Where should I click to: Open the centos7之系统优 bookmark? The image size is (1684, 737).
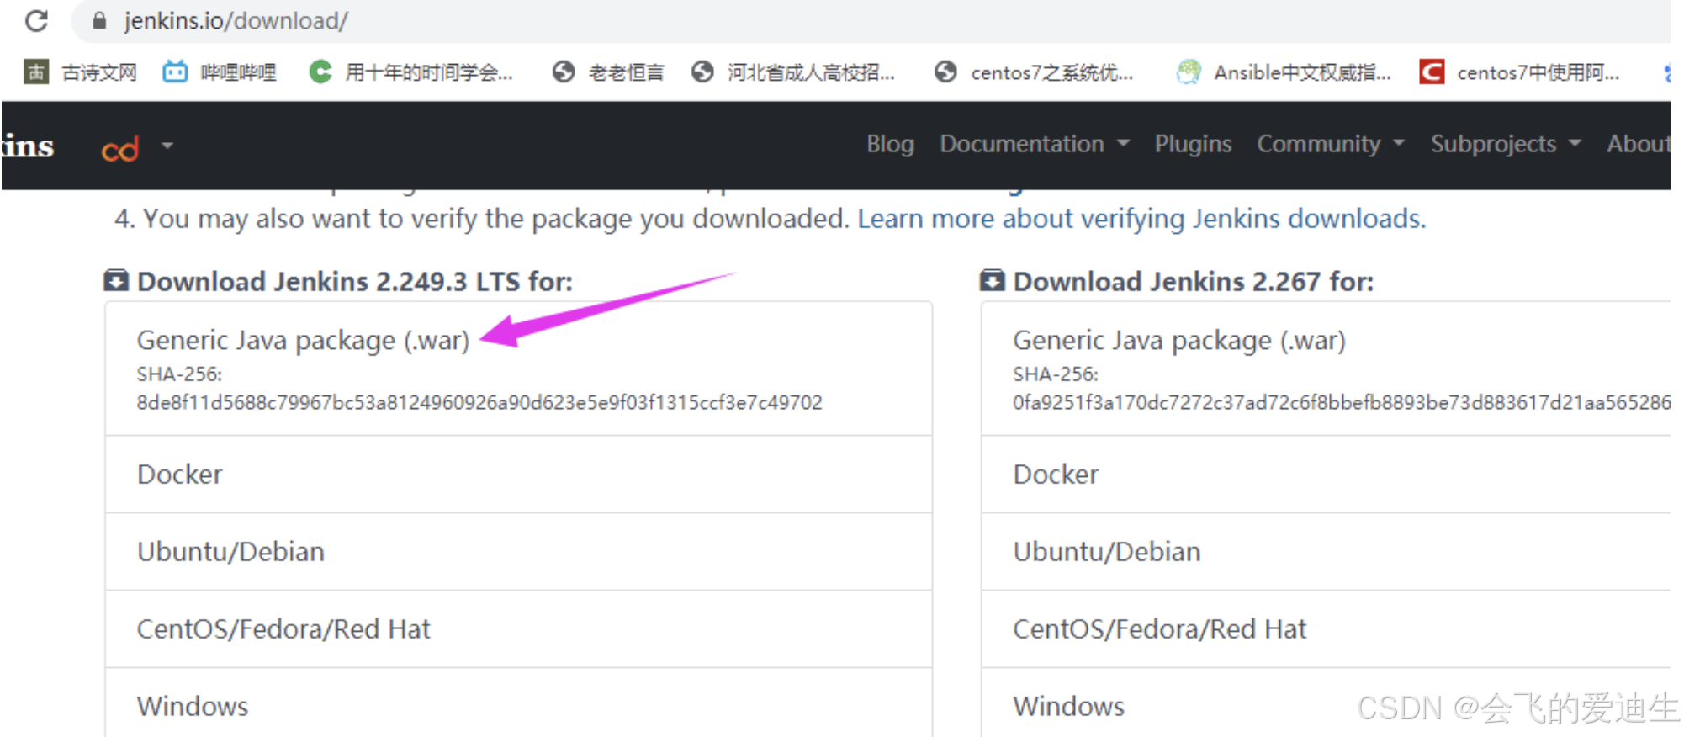1034,72
